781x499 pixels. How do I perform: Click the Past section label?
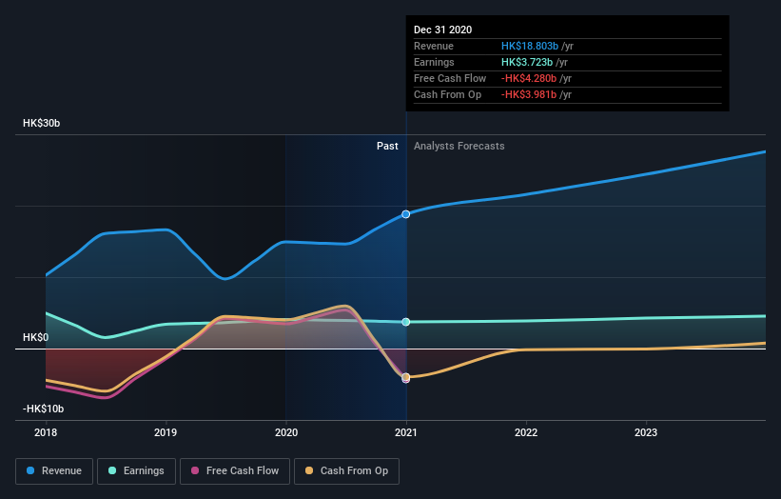pos(387,146)
